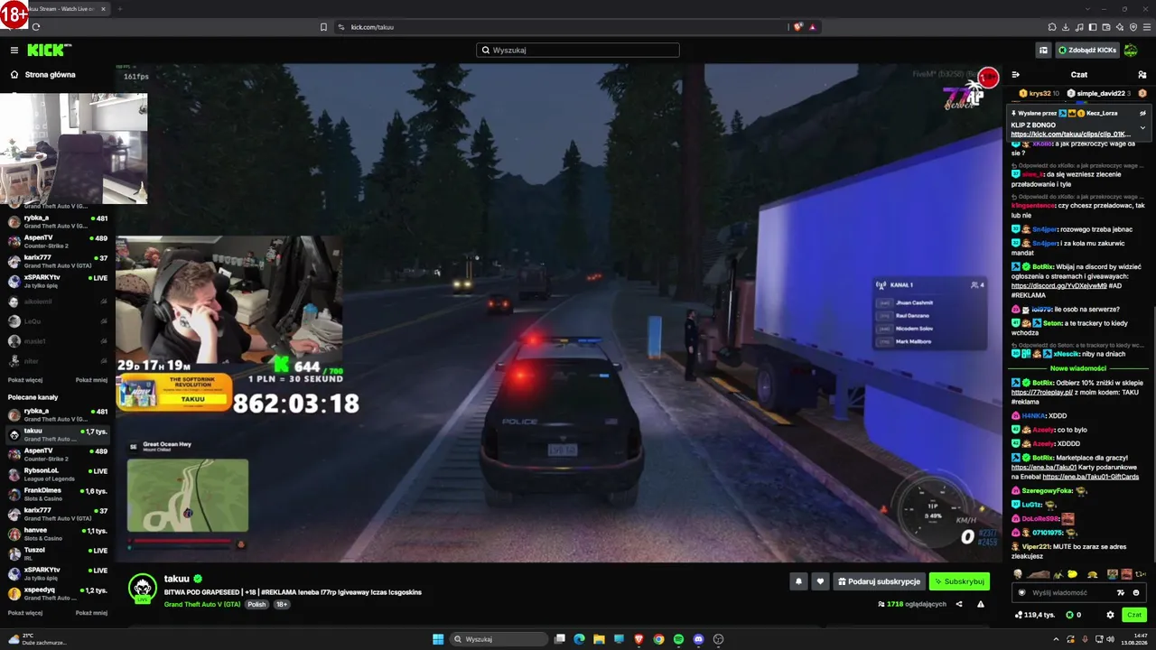The image size is (1156, 650).
Task: Send message with green 'Czat' button
Action: (x=1134, y=615)
